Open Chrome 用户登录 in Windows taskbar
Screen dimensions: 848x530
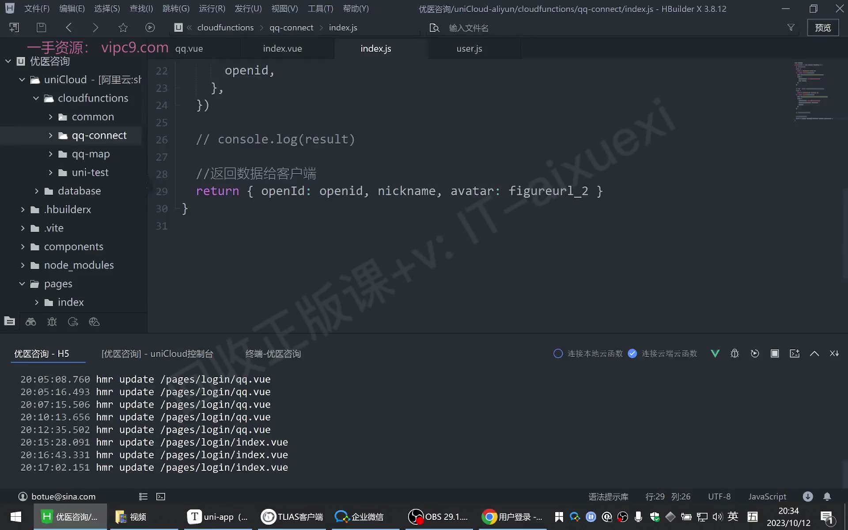[512, 517]
